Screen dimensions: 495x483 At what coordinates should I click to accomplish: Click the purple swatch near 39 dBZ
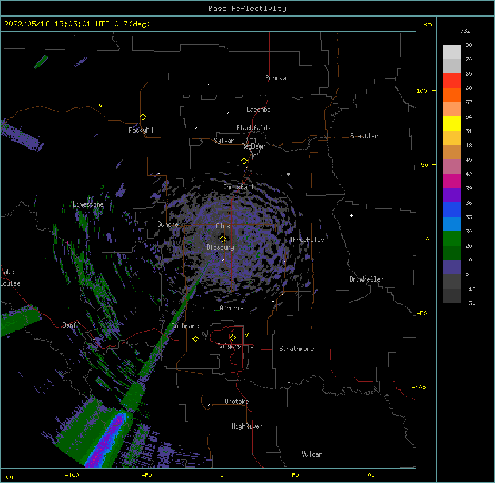coord(451,195)
